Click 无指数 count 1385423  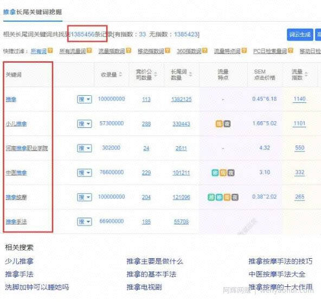[185, 34]
